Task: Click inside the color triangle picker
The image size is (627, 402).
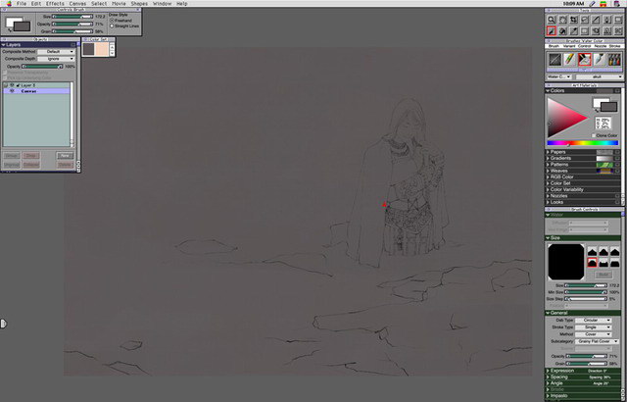Action: (561, 118)
